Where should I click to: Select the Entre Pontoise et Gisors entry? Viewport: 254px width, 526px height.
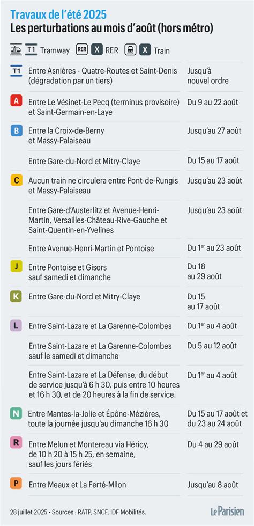68,273
